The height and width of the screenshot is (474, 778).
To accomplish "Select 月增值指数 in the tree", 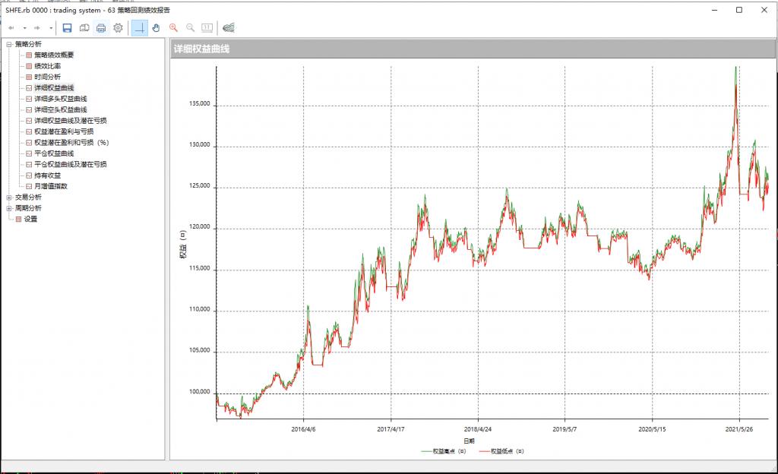I will pyautogui.click(x=51, y=186).
